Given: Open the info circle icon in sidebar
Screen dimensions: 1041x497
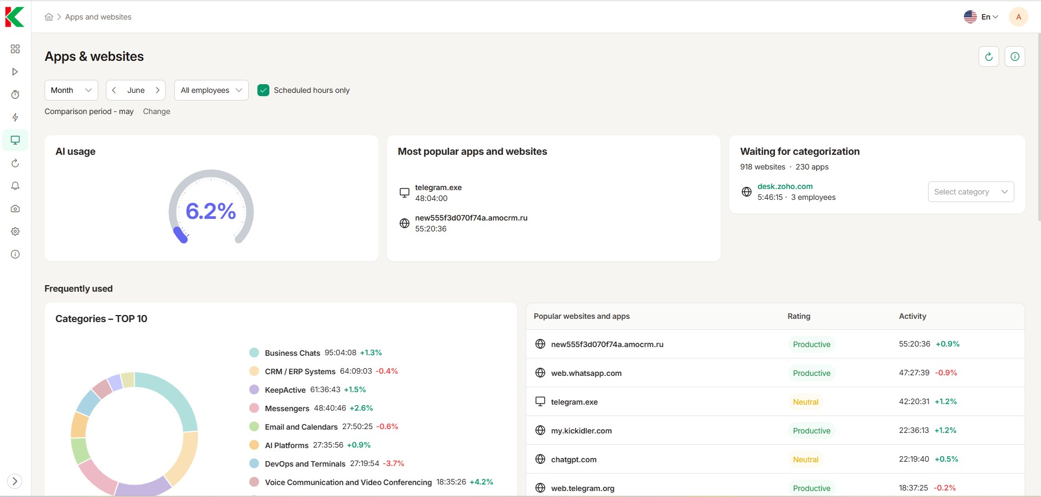Looking at the screenshot, I should pos(15,254).
